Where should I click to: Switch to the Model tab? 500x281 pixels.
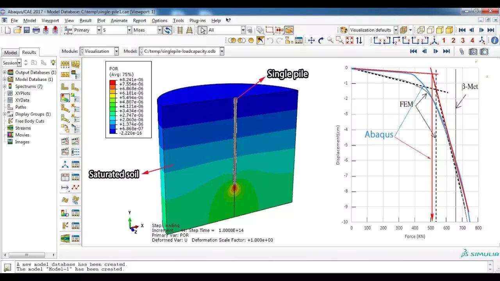(11, 53)
